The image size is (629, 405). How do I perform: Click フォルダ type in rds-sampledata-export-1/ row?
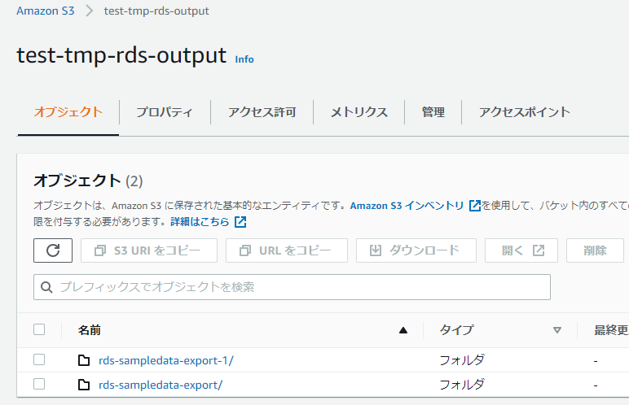tap(462, 360)
